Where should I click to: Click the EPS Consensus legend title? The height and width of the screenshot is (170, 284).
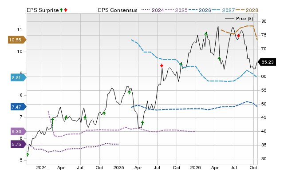click(118, 10)
